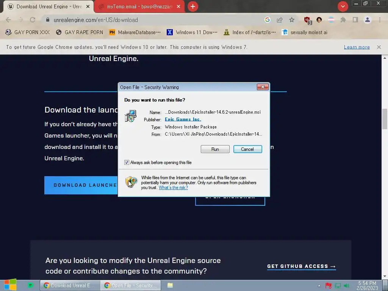Reload the Unreal Engine download page
Image resolution: width=388 pixels, height=291 pixels.
[33, 20]
